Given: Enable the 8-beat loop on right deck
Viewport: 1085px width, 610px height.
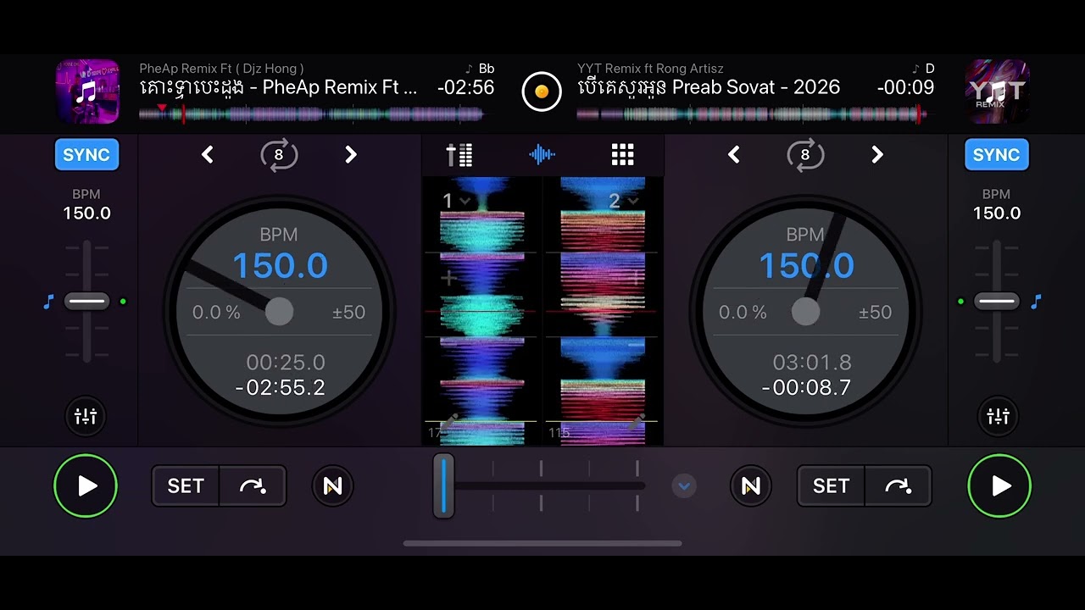Looking at the screenshot, I should 805,155.
